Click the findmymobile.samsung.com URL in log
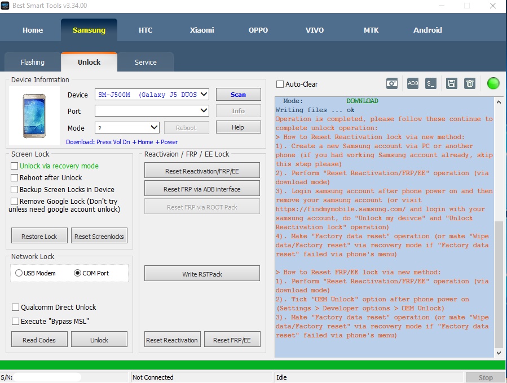 340,210
